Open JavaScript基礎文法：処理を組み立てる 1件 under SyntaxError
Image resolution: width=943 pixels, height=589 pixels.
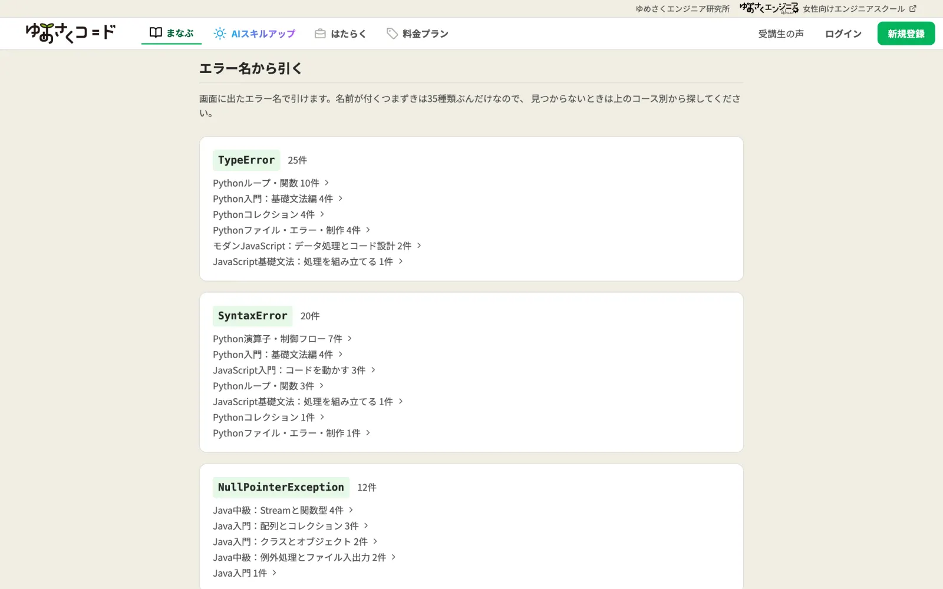click(x=308, y=402)
